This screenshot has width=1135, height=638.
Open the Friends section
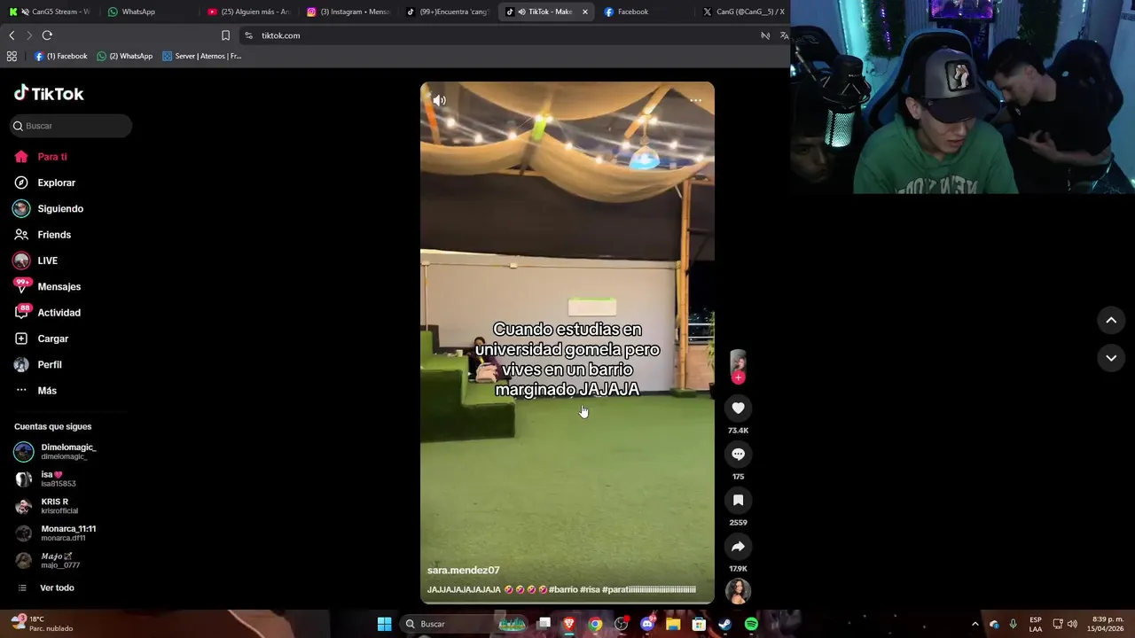43,235
